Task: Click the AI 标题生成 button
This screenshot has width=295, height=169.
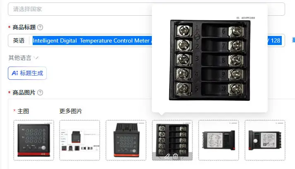Action: point(27,73)
